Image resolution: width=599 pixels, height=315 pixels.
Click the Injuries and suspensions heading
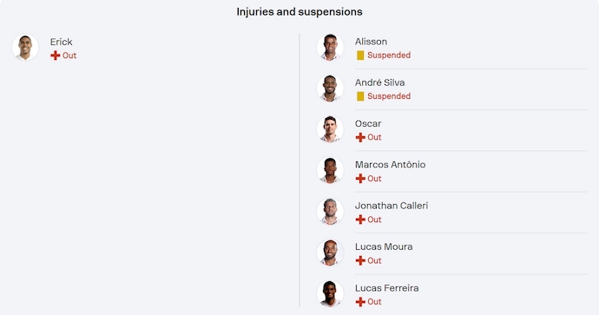299,12
